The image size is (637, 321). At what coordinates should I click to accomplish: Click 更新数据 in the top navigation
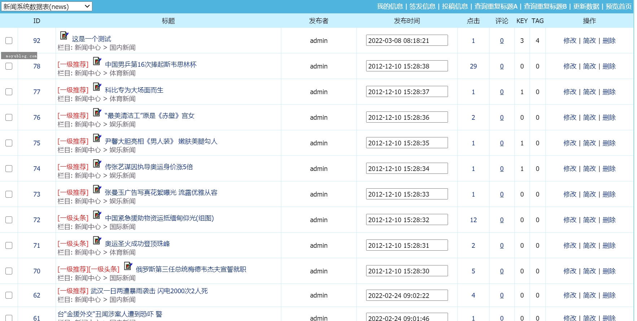coord(586,6)
